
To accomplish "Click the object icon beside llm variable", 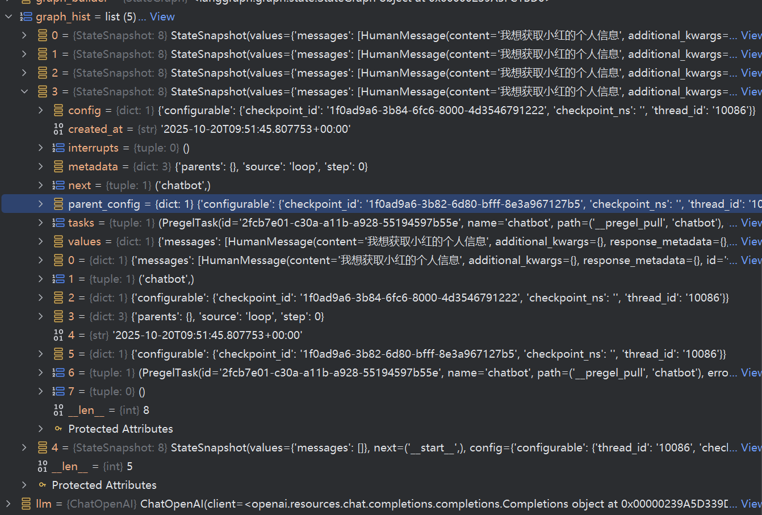I will [x=26, y=504].
